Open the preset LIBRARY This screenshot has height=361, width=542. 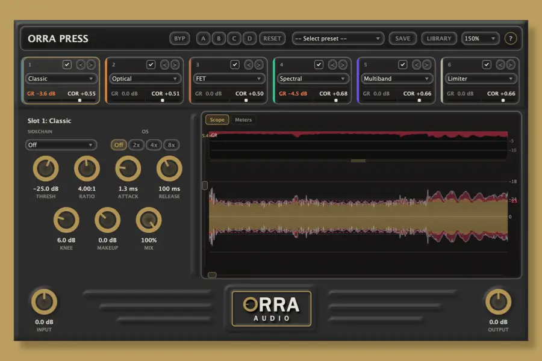439,39
